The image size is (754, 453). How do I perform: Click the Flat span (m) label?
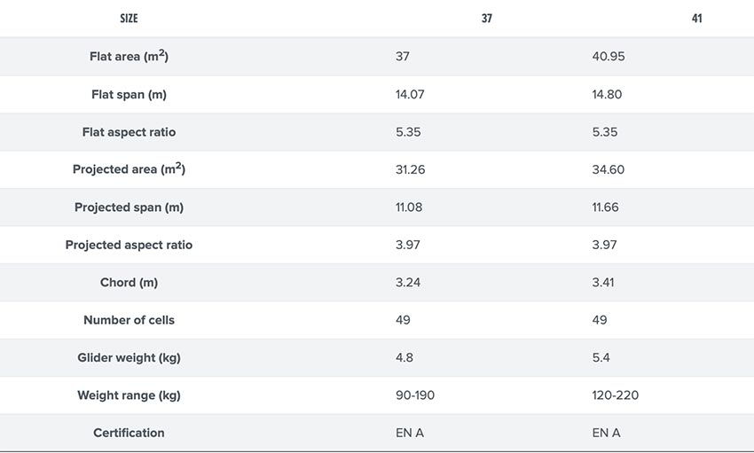[x=129, y=94]
